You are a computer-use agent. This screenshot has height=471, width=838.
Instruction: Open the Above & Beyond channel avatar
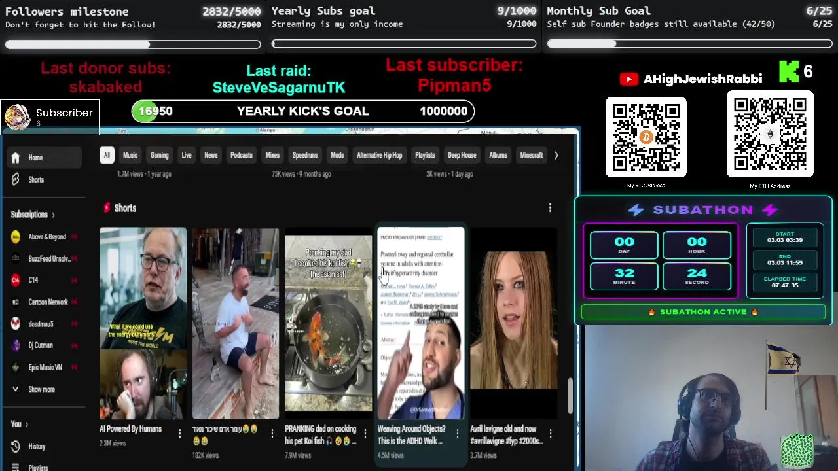[16, 237]
